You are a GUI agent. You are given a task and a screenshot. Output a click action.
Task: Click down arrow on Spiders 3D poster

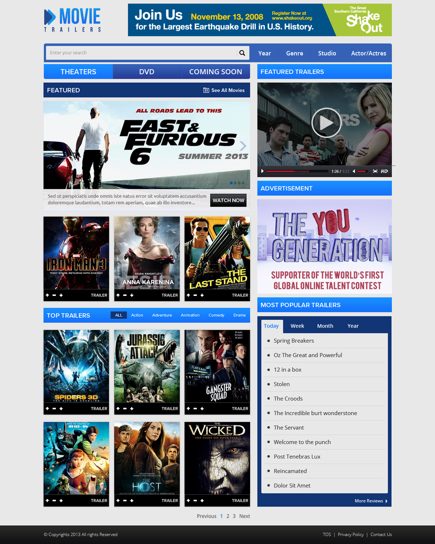(x=61, y=408)
